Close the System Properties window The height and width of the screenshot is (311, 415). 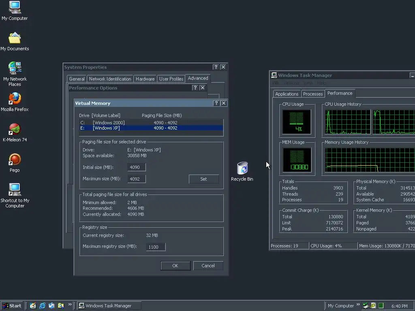pyautogui.click(x=223, y=67)
